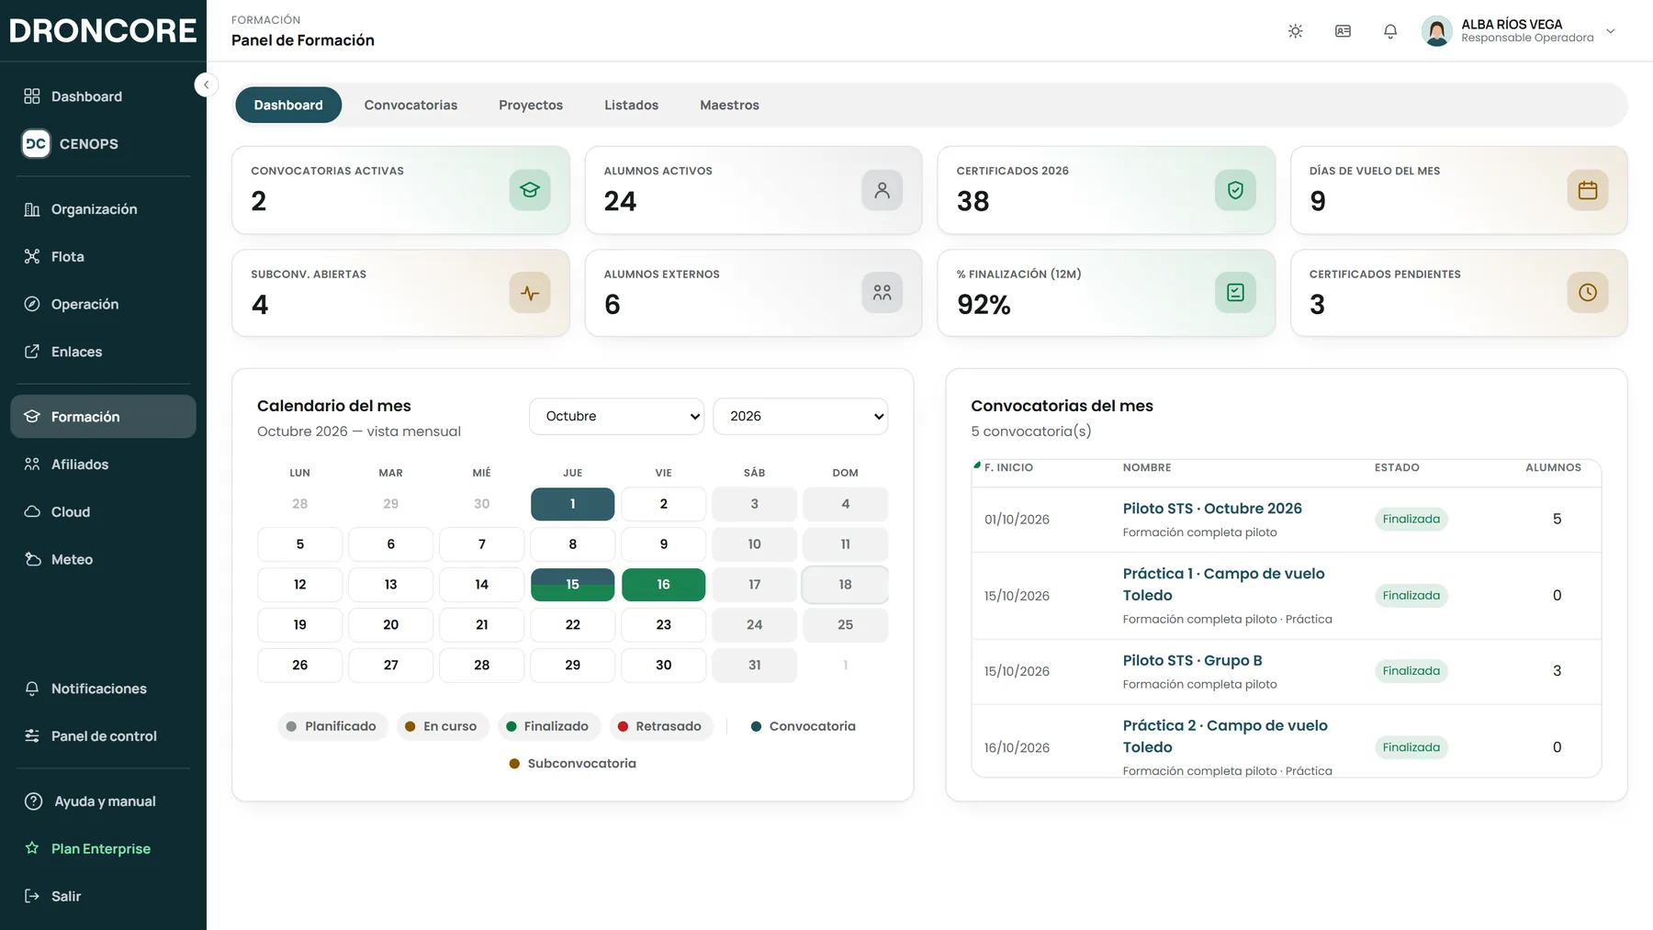The image size is (1653, 930).
Task: Click the two-people icon on Alumnos Externos card
Action: [882, 293]
